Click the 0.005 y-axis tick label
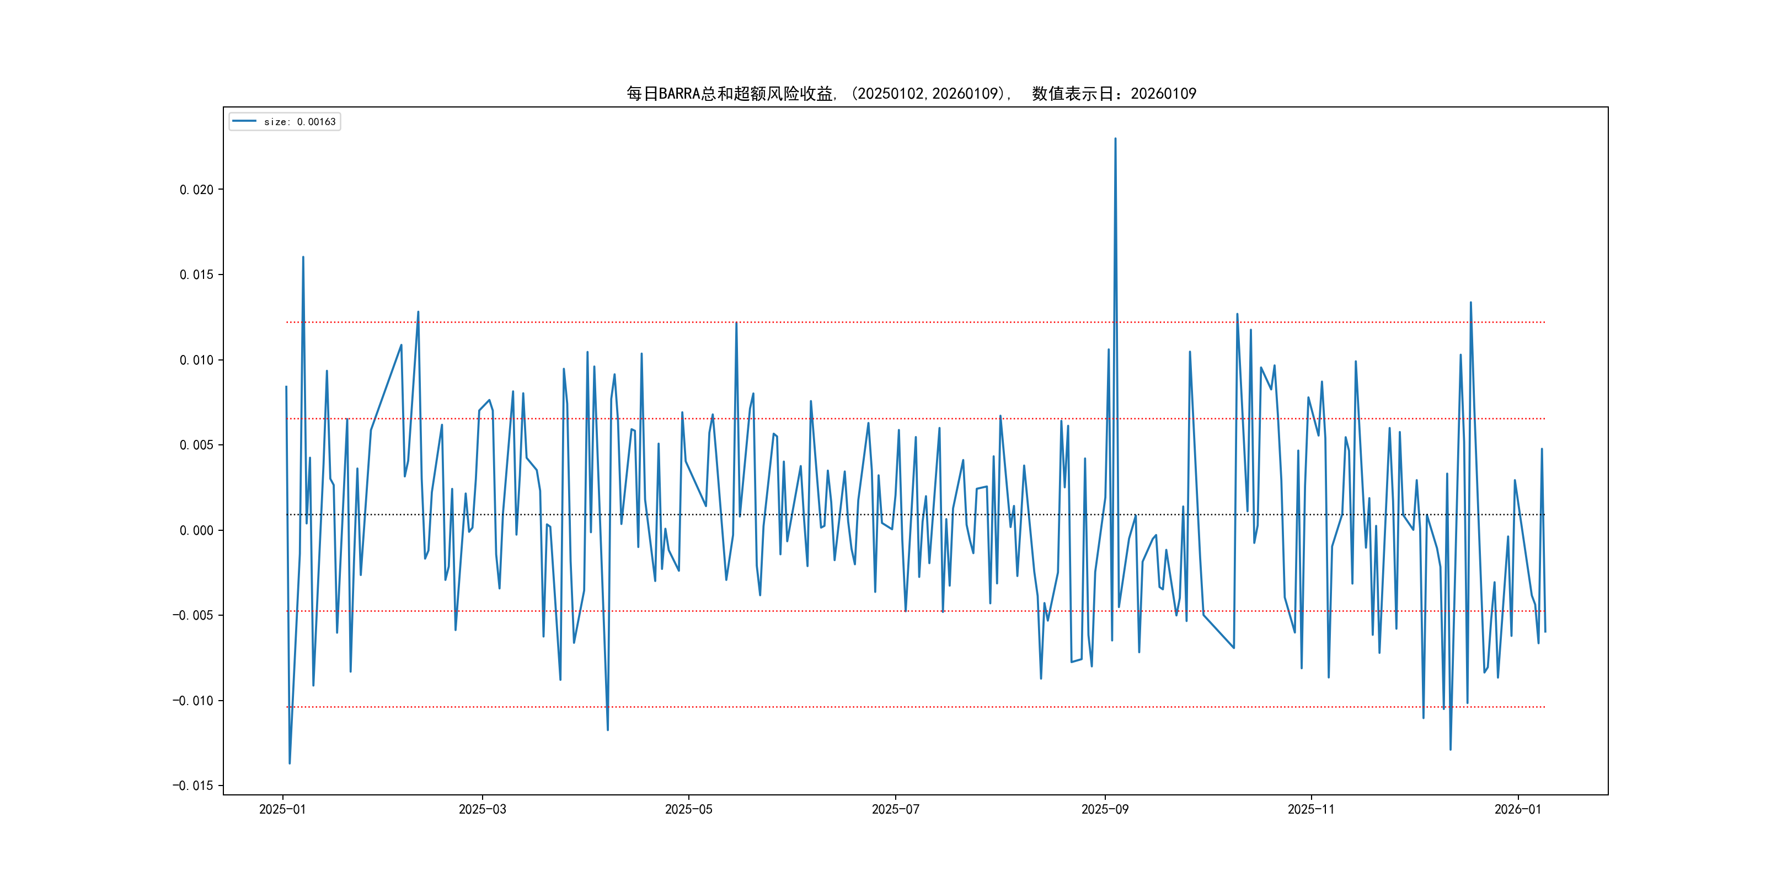The image size is (1787, 893). (x=196, y=445)
